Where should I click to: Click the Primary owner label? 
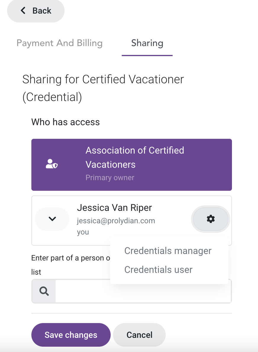[110, 177]
